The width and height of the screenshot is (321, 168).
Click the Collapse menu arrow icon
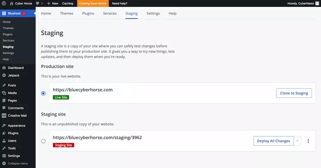pyautogui.click(x=4, y=163)
